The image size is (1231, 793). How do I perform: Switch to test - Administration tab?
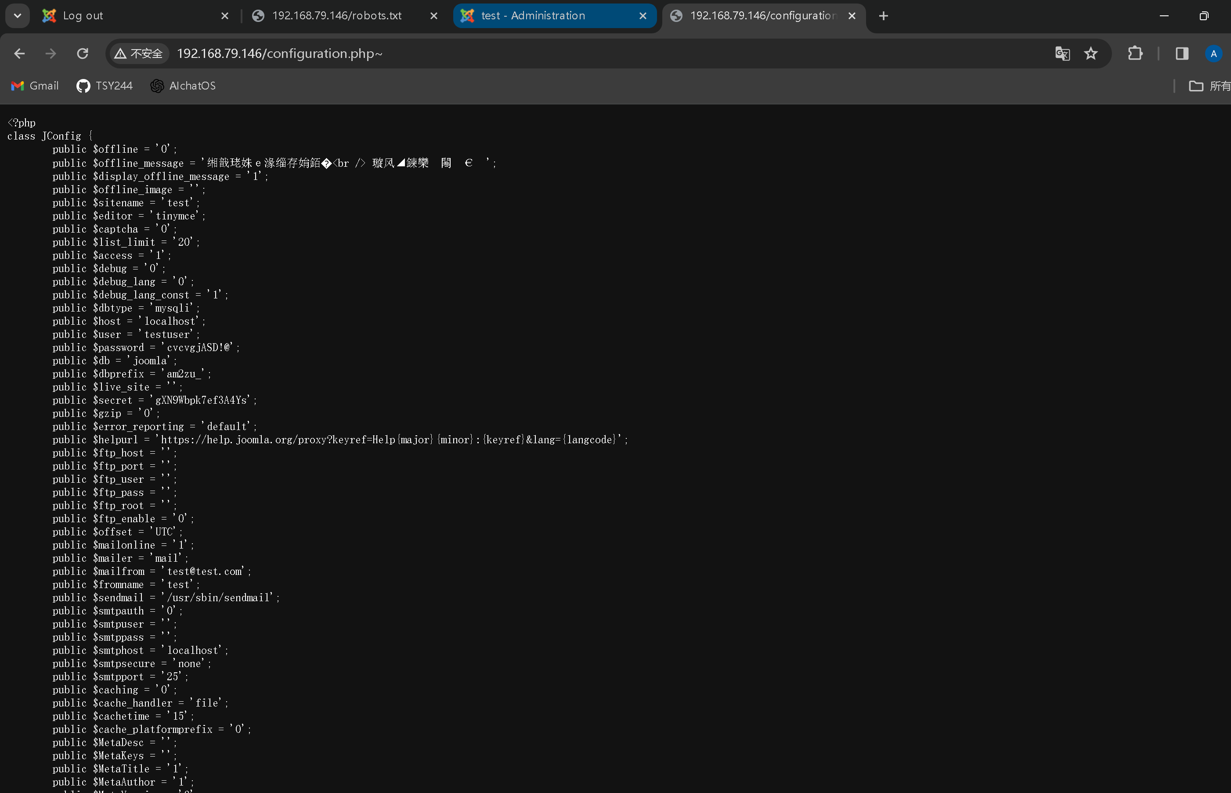[554, 16]
